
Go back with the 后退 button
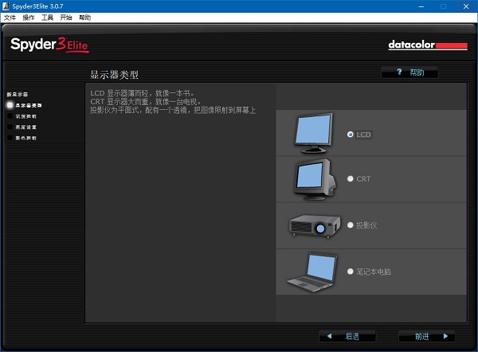[x=347, y=336]
